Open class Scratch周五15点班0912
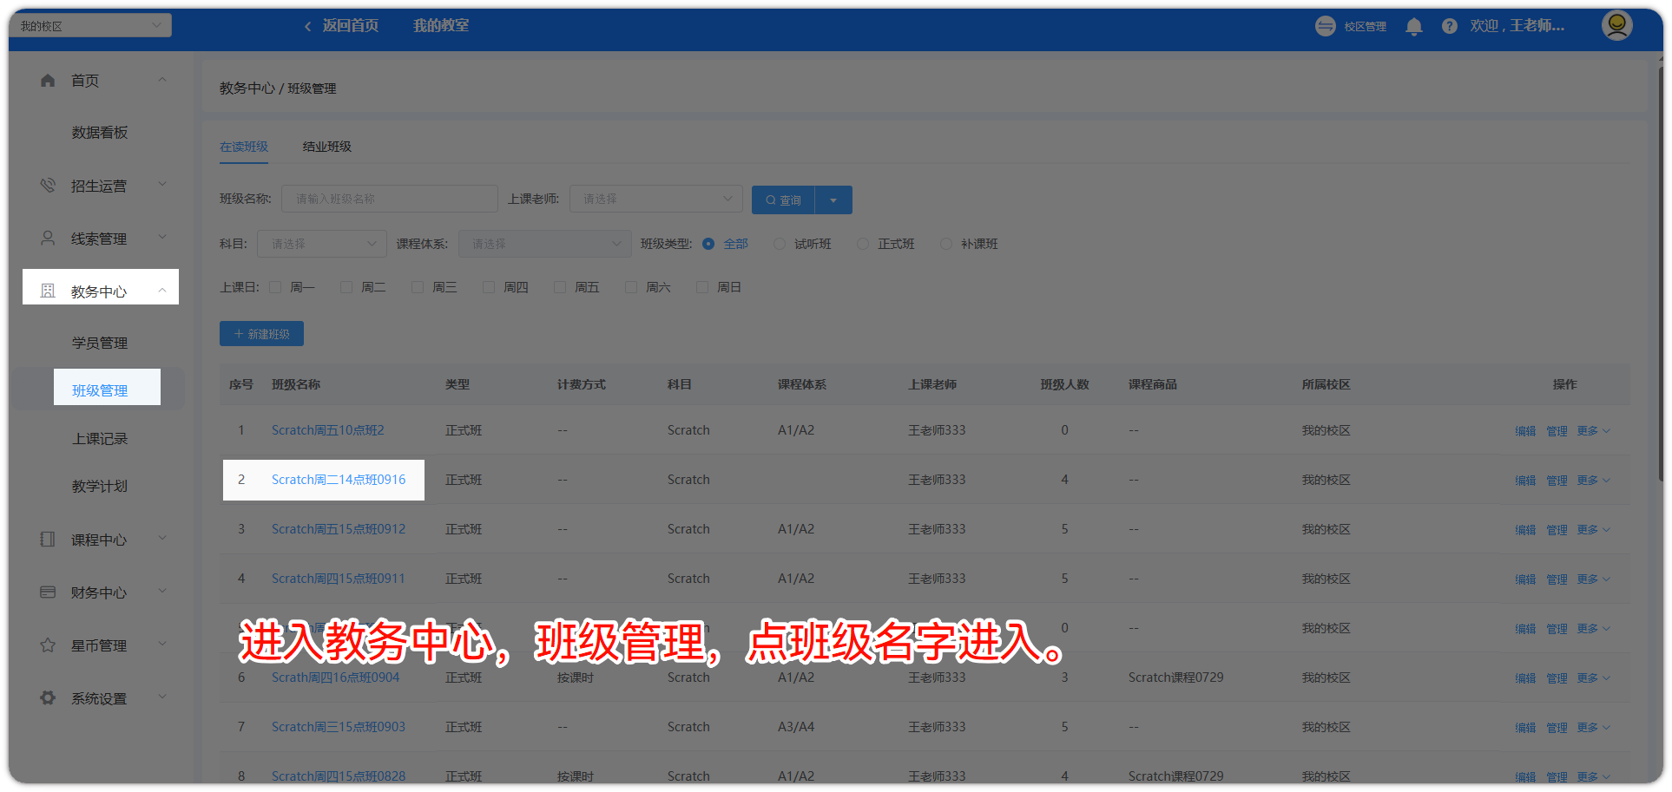 (x=339, y=529)
